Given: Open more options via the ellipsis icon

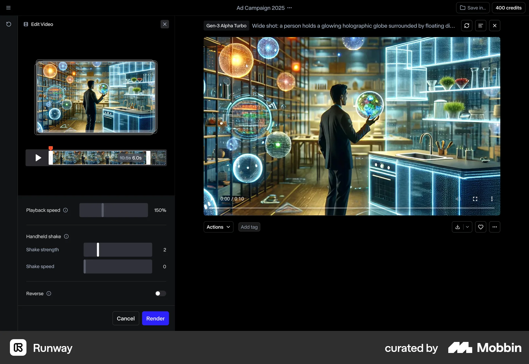Looking at the screenshot, I should click(x=495, y=227).
